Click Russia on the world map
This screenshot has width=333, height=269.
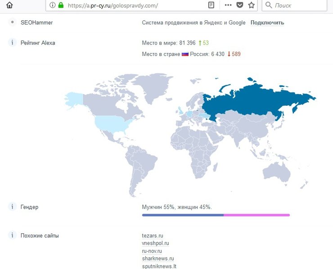(x=252, y=99)
